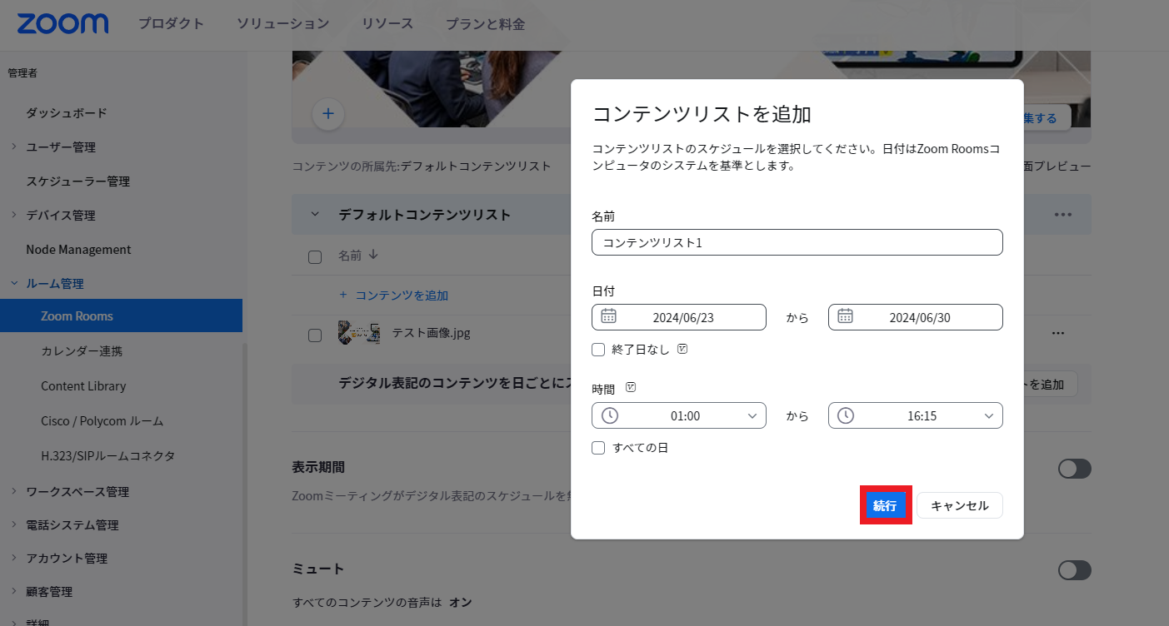Click the start time clock icon

click(x=610, y=415)
